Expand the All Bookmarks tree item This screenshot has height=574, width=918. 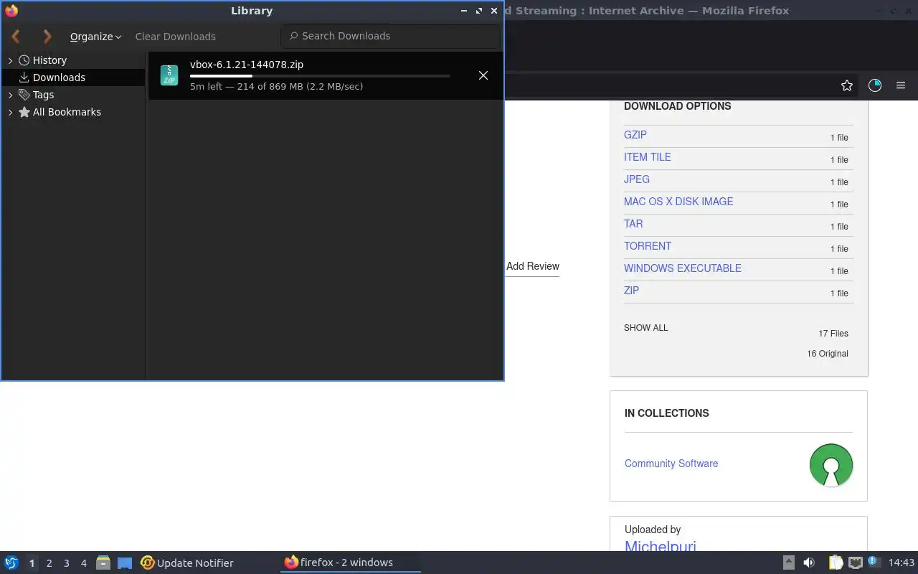(10, 112)
